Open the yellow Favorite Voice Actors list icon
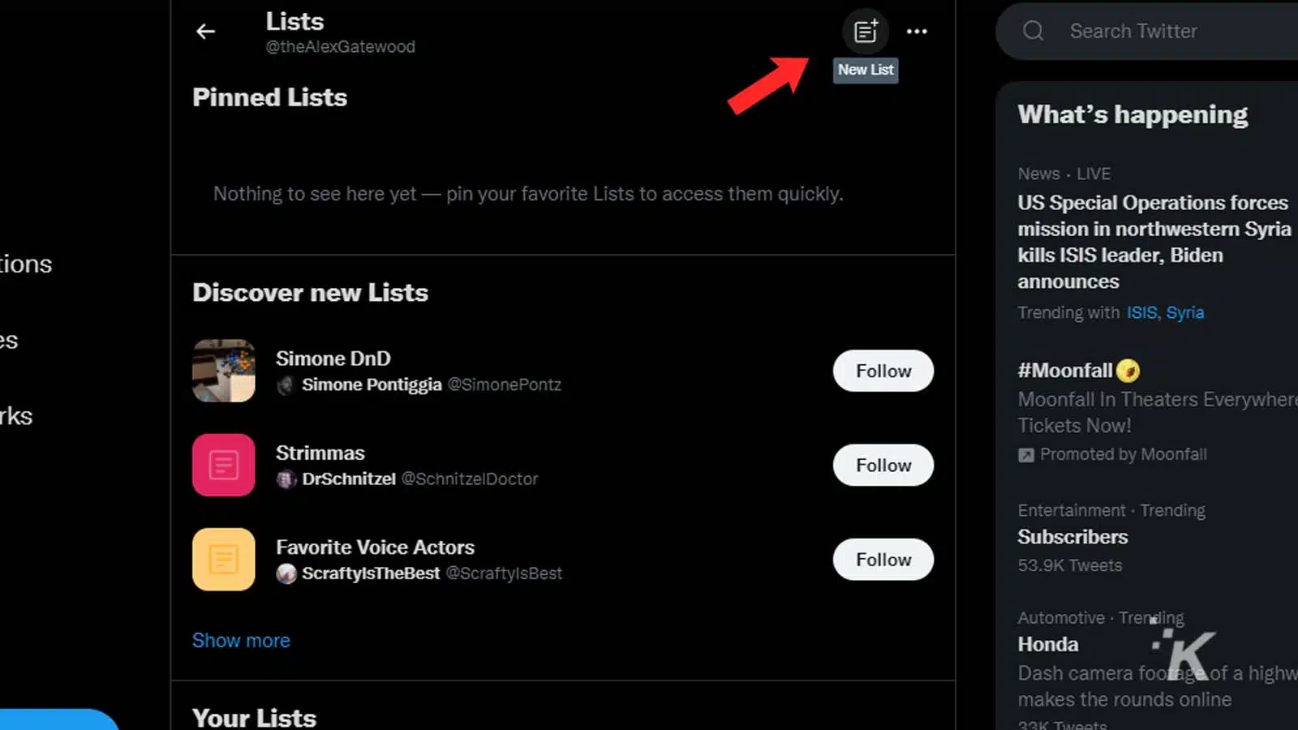1298x730 pixels. tap(223, 559)
